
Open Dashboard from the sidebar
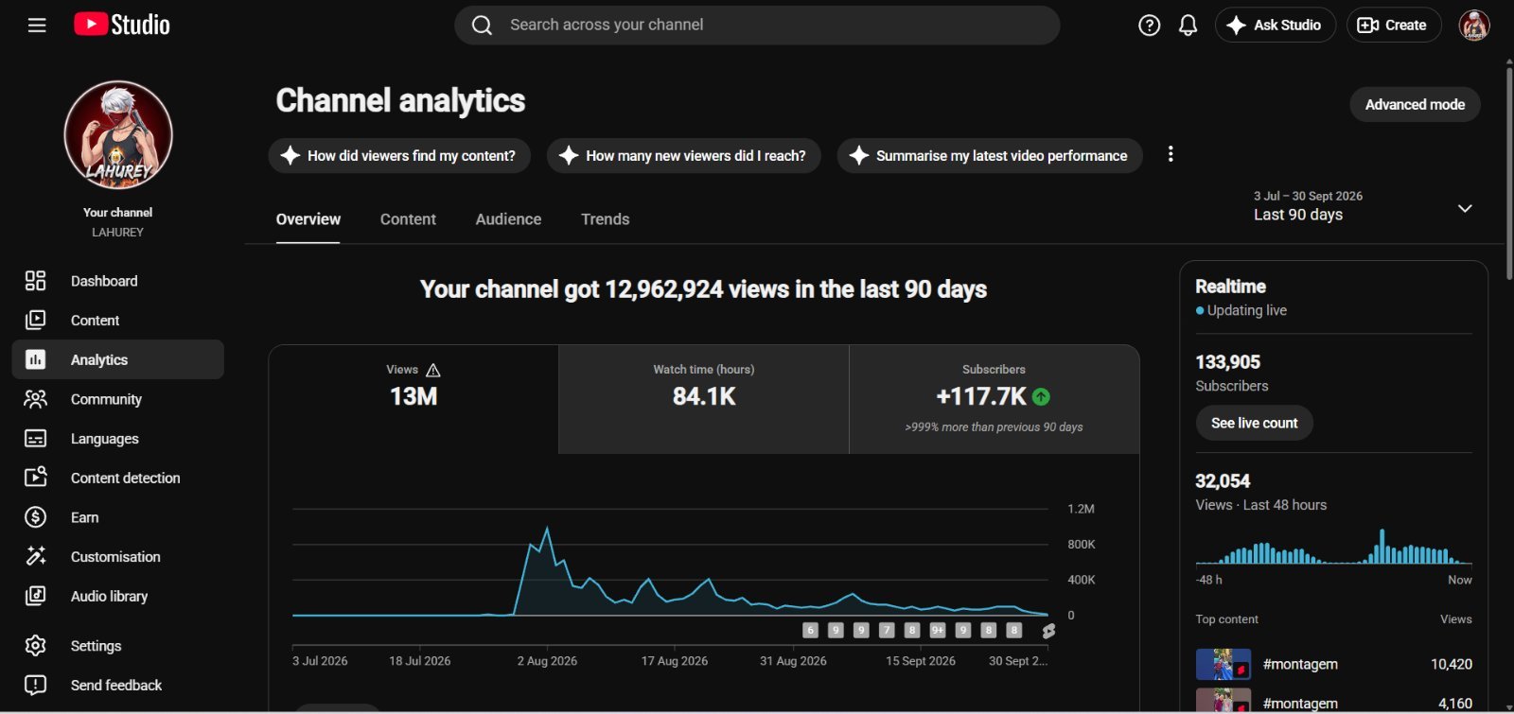coord(117,281)
